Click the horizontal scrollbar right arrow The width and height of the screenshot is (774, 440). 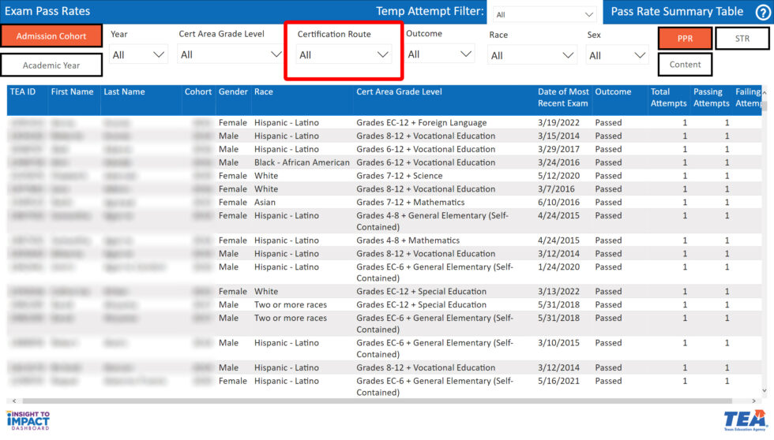tap(753, 401)
